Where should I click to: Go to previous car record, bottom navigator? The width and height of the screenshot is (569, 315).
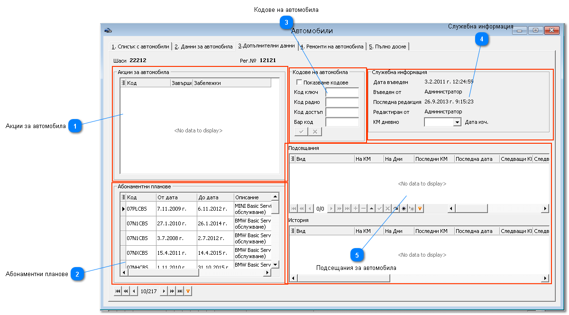pos(134,291)
